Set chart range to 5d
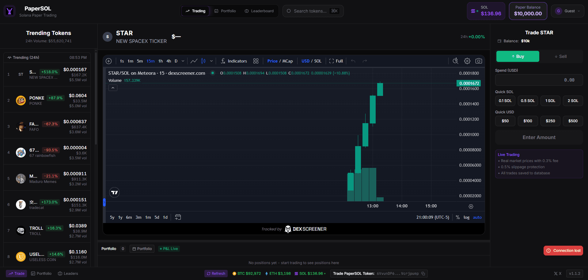Screen dimensions: 588x280 tap(157, 217)
